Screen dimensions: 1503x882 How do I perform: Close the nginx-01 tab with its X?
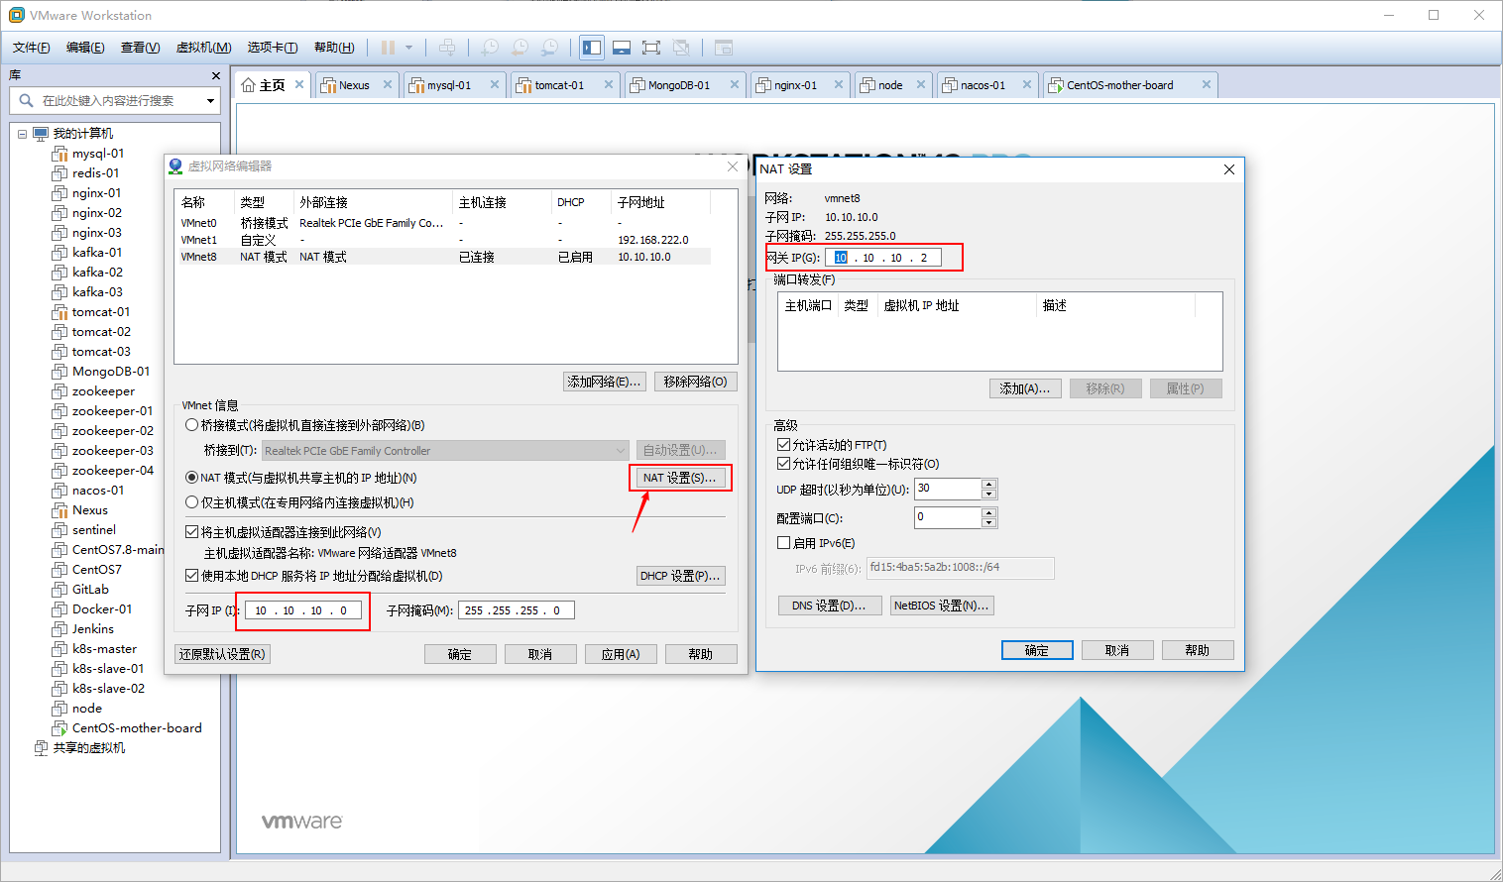[x=839, y=84]
